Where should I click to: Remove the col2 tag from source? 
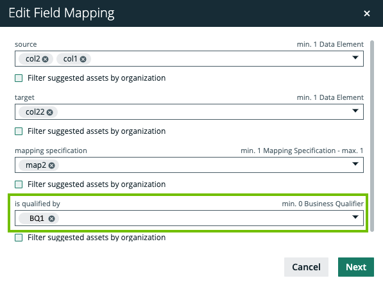click(x=45, y=60)
